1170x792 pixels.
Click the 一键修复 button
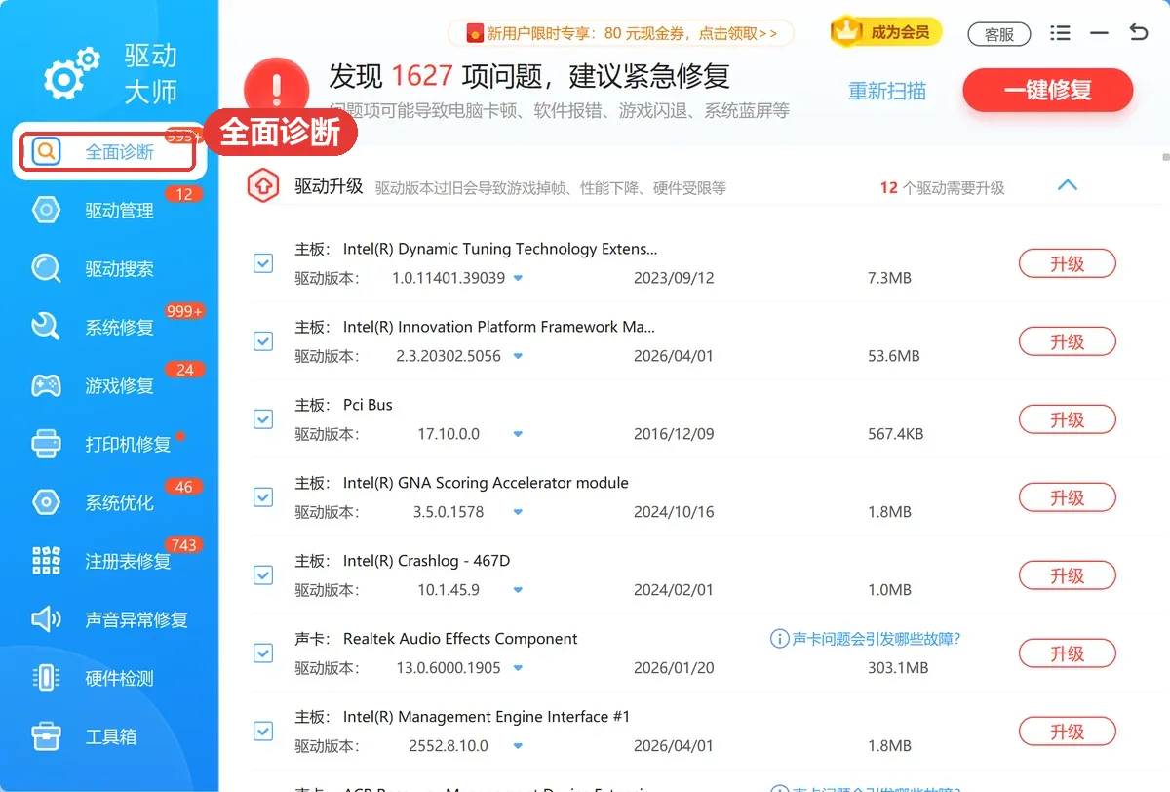tap(1048, 91)
